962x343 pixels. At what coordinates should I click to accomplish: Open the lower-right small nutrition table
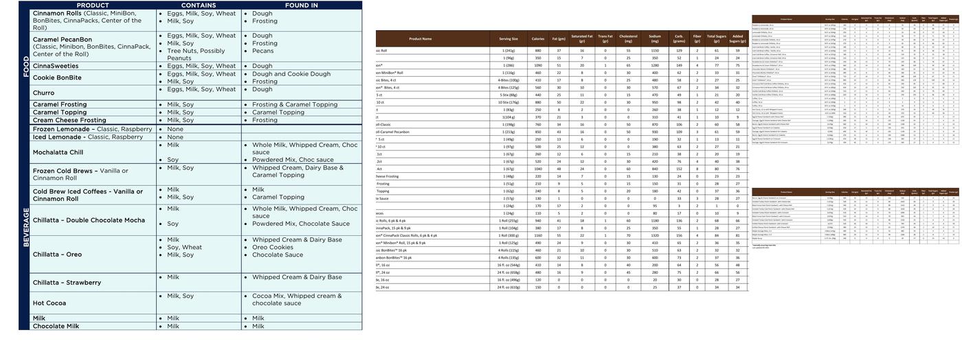855,216
